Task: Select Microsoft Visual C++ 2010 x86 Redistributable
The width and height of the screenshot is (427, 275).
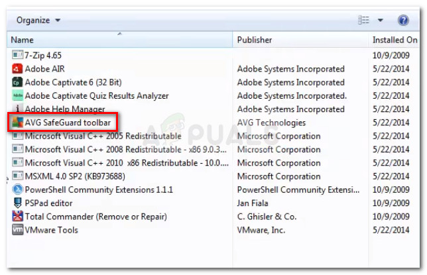Action: click(127, 163)
